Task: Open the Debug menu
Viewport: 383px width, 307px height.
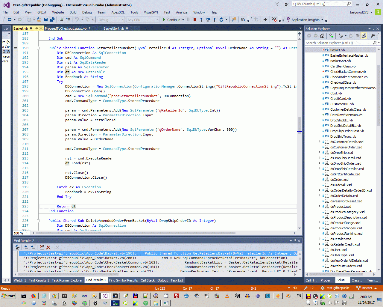Action: tap(87, 12)
